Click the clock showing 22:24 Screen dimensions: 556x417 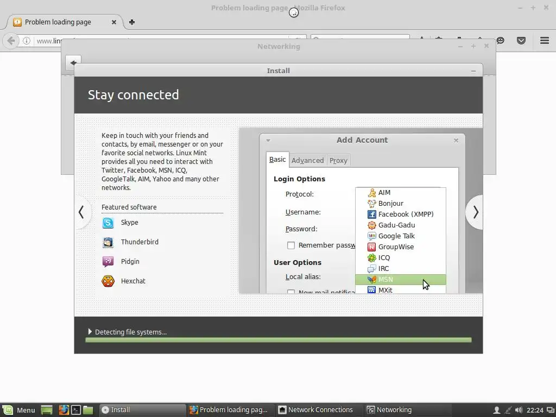535,410
